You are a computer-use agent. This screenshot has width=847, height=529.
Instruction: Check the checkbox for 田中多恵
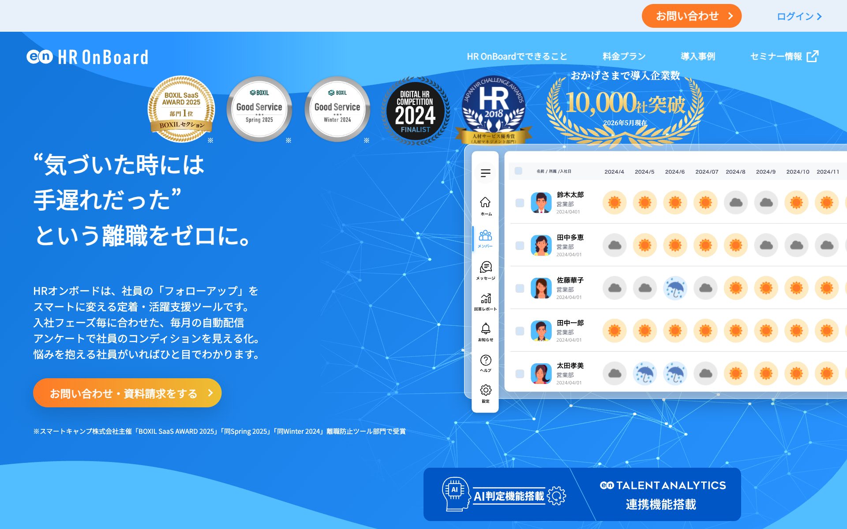520,246
